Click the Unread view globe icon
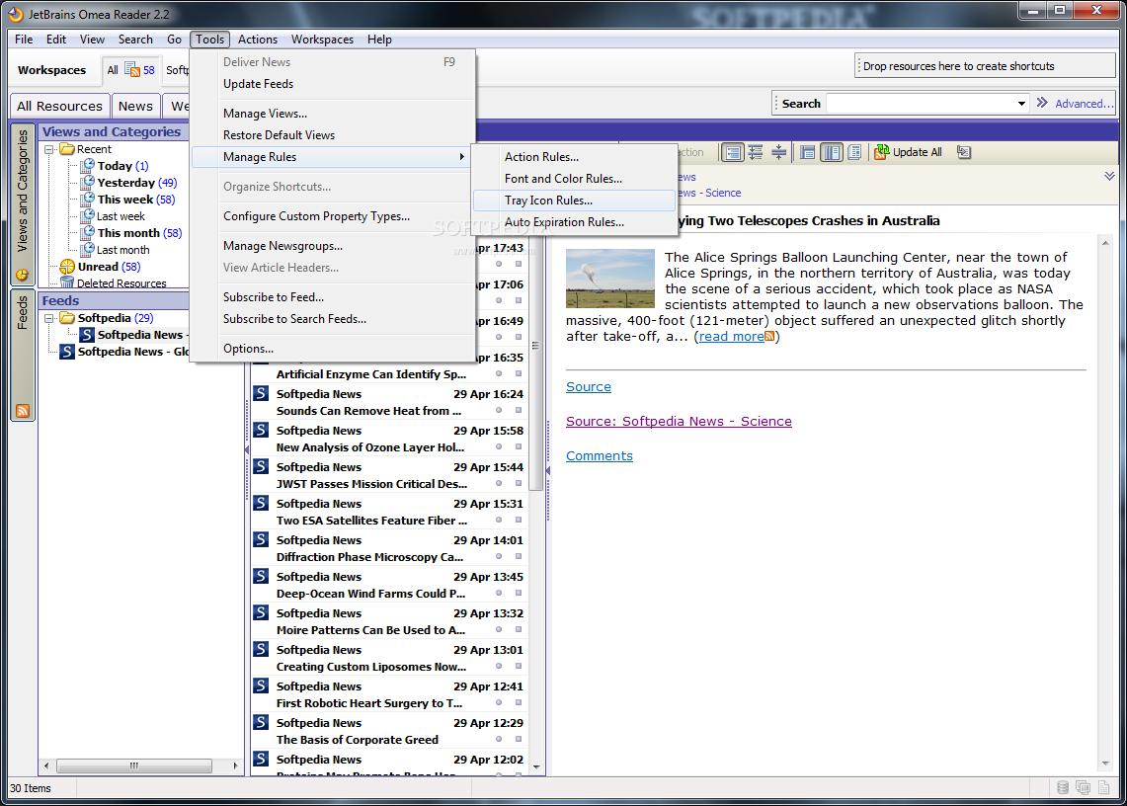The height and width of the screenshot is (806, 1127). point(67,267)
